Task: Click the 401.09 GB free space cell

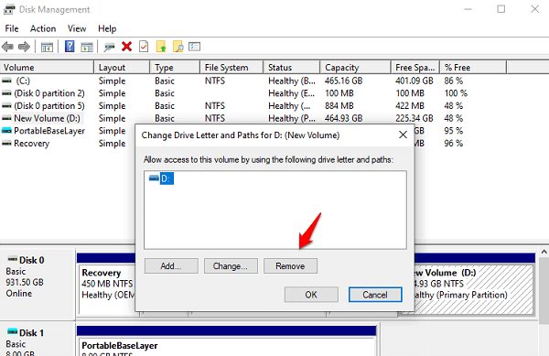Action: click(414, 81)
